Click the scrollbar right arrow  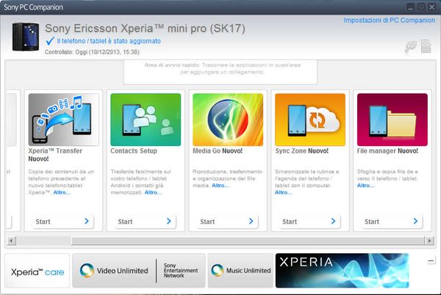[x=429, y=241]
